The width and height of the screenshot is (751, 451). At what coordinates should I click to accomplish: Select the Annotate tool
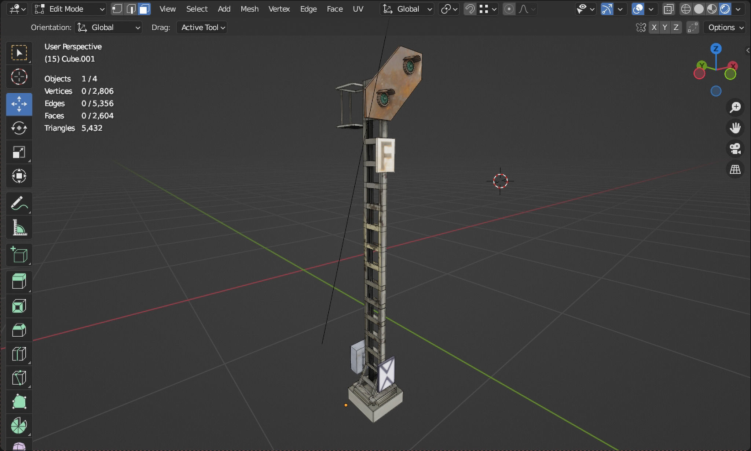[x=19, y=204]
